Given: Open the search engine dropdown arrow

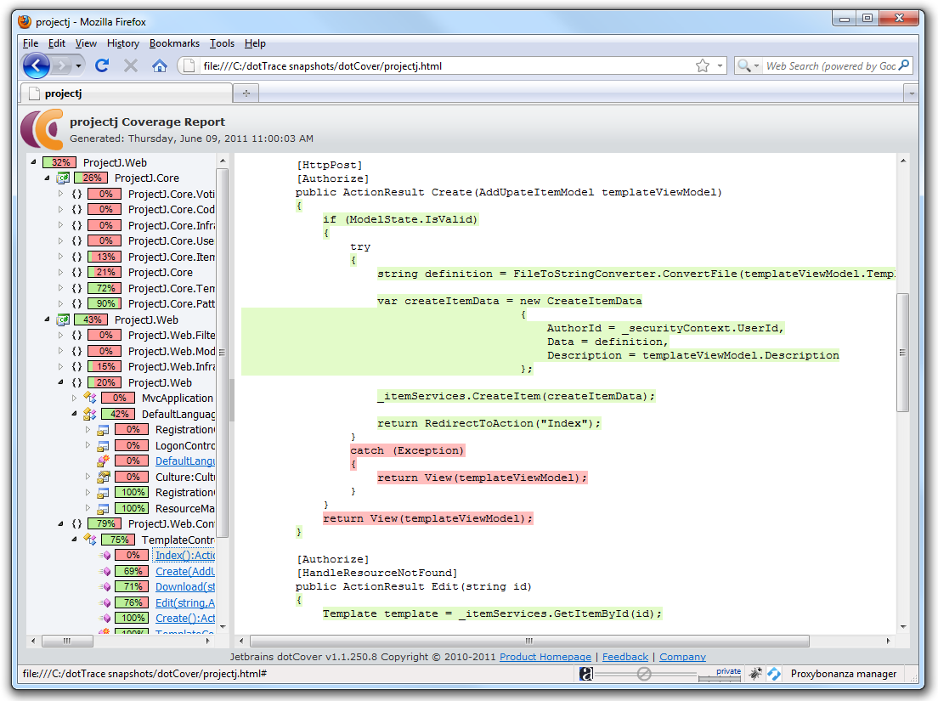Looking at the screenshot, I should [x=756, y=65].
